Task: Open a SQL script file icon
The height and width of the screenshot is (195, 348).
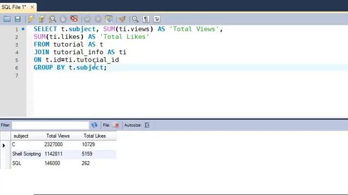Action: (x=7, y=19)
